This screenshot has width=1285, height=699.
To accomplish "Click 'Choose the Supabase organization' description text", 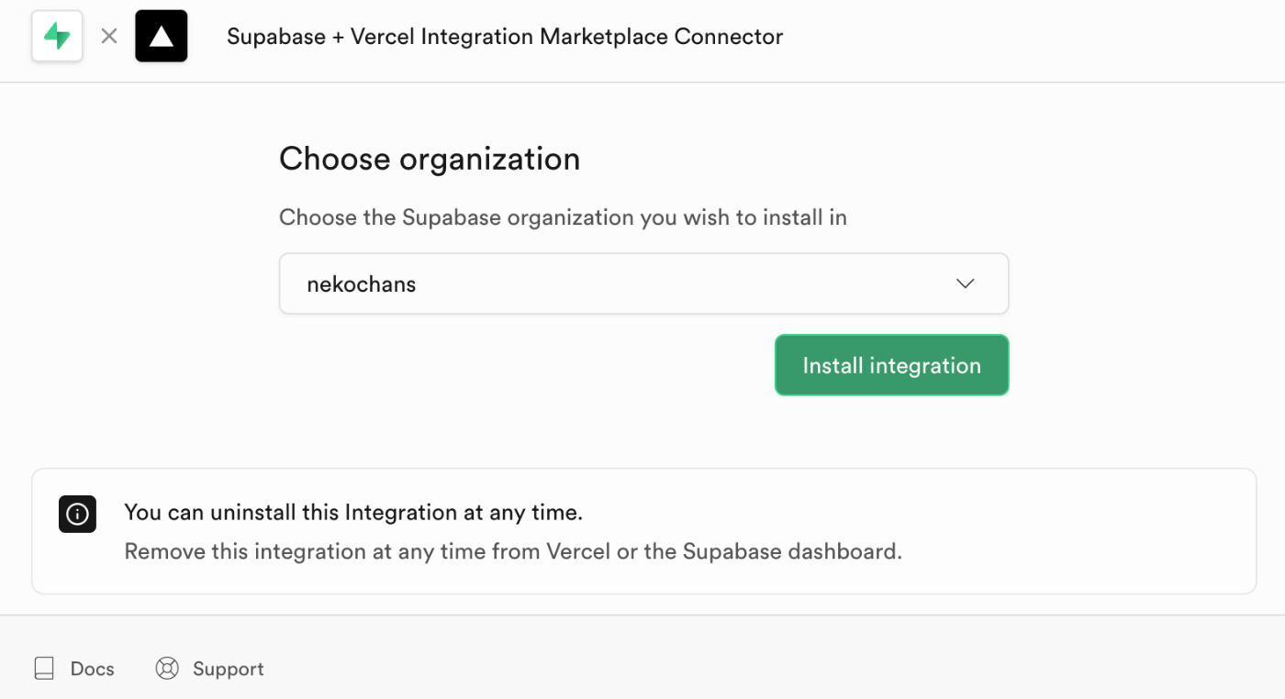I will 563,217.
